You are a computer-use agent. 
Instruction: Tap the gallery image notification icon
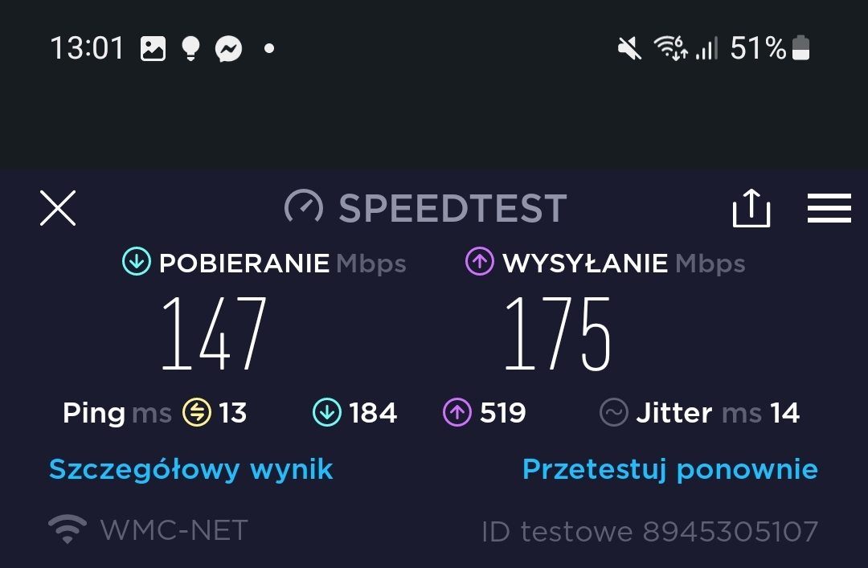click(x=153, y=49)
